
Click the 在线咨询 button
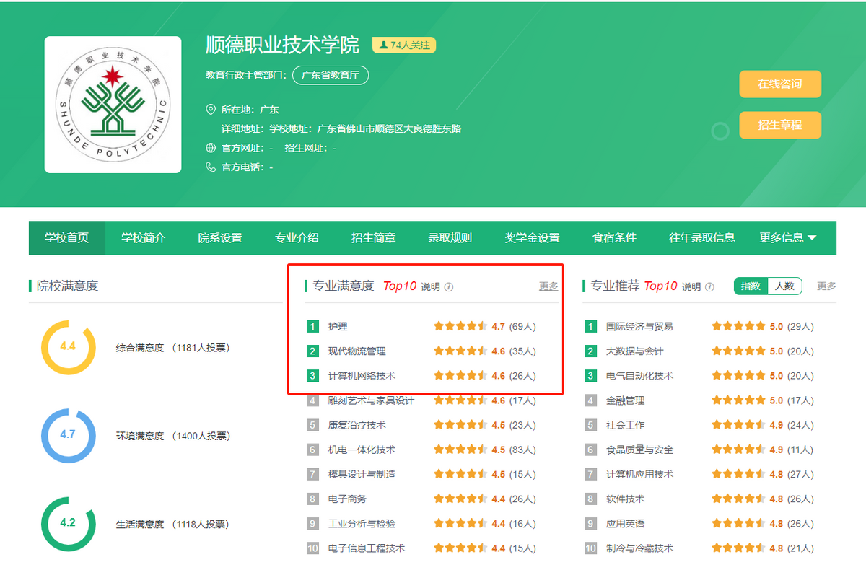coord(780,84)
